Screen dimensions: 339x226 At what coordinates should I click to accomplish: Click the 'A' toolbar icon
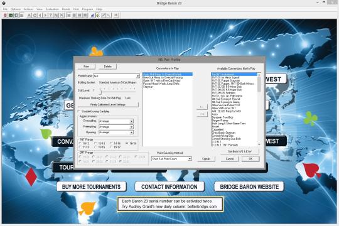29,15
